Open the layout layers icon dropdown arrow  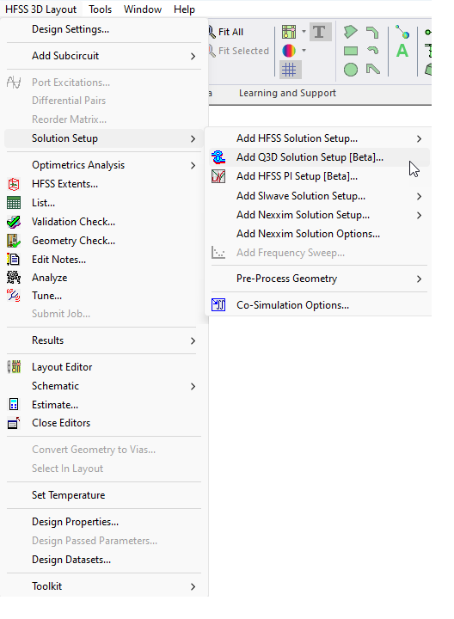[x=304, y=32]
